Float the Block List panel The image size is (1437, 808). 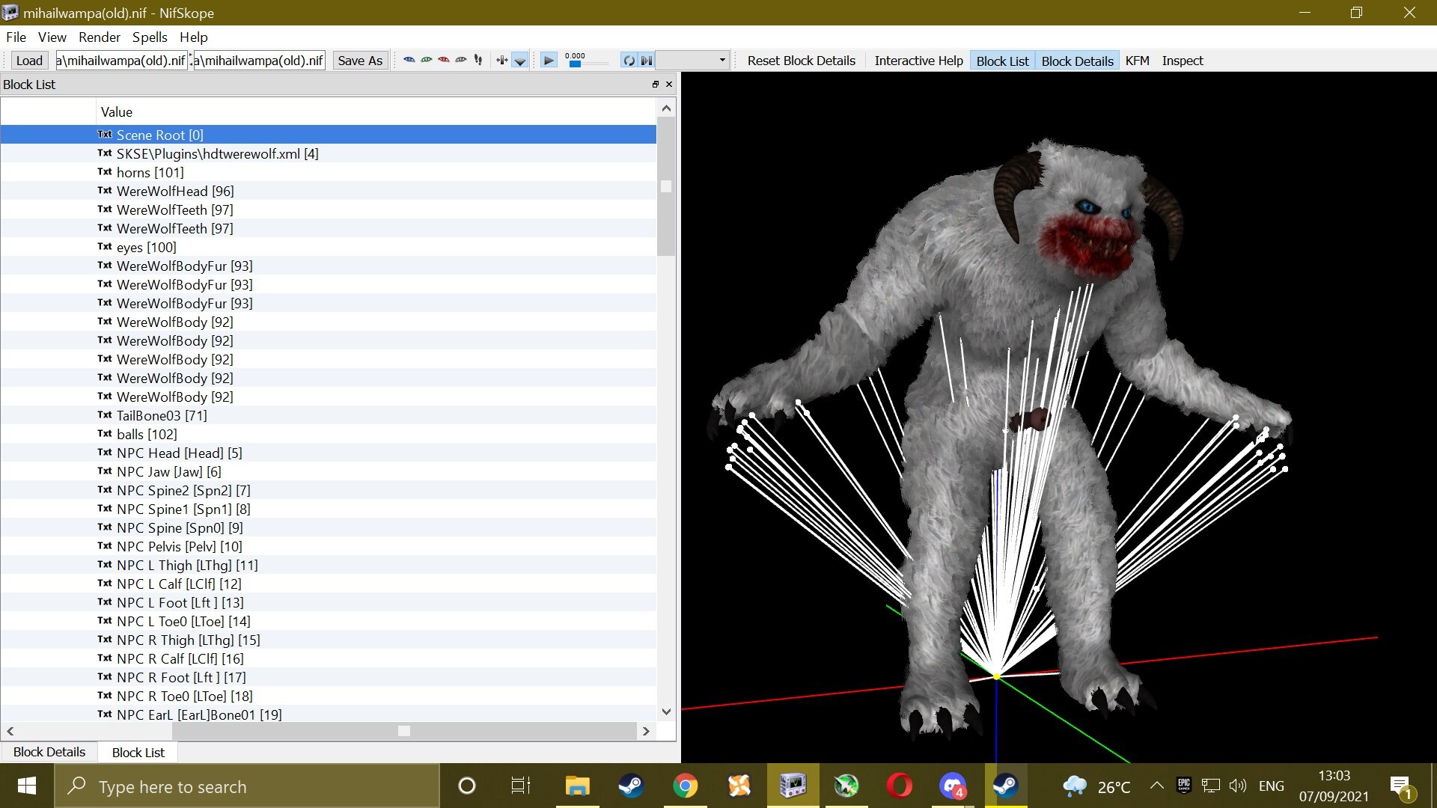point(656,85)
